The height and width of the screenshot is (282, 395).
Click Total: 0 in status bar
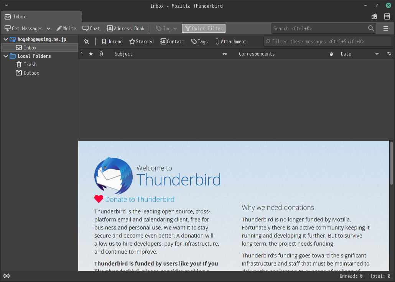pos(380,276)
